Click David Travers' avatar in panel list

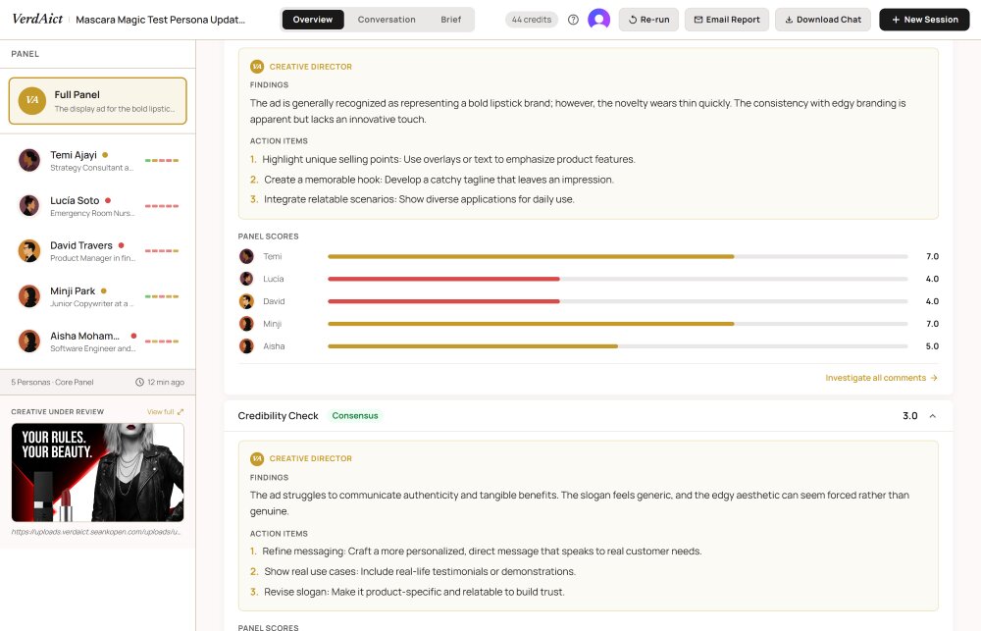point(28,250)
